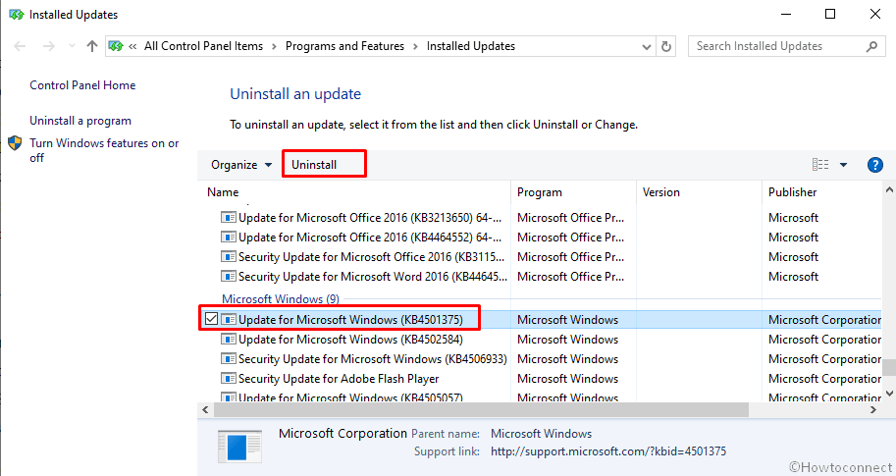Click horizontal scrollbar left arrow
The height and width of the screenshot is (476, 896).
click(x=205, y=409)
